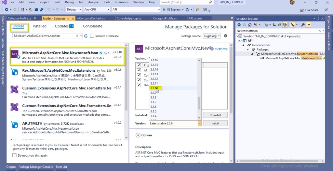Viewport: 333px width, 171px height.
Task: Expand the Options section chevron
Action: 138,135
